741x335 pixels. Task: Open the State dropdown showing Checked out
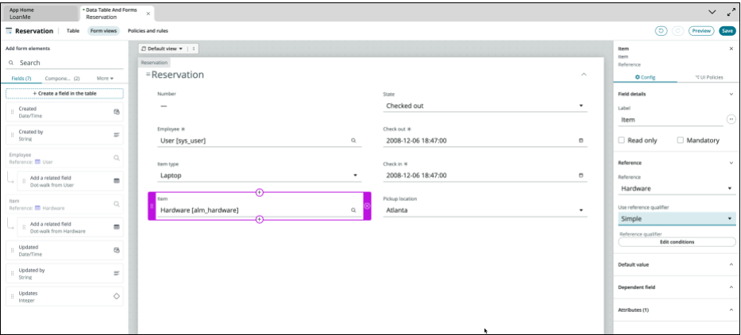484,106
